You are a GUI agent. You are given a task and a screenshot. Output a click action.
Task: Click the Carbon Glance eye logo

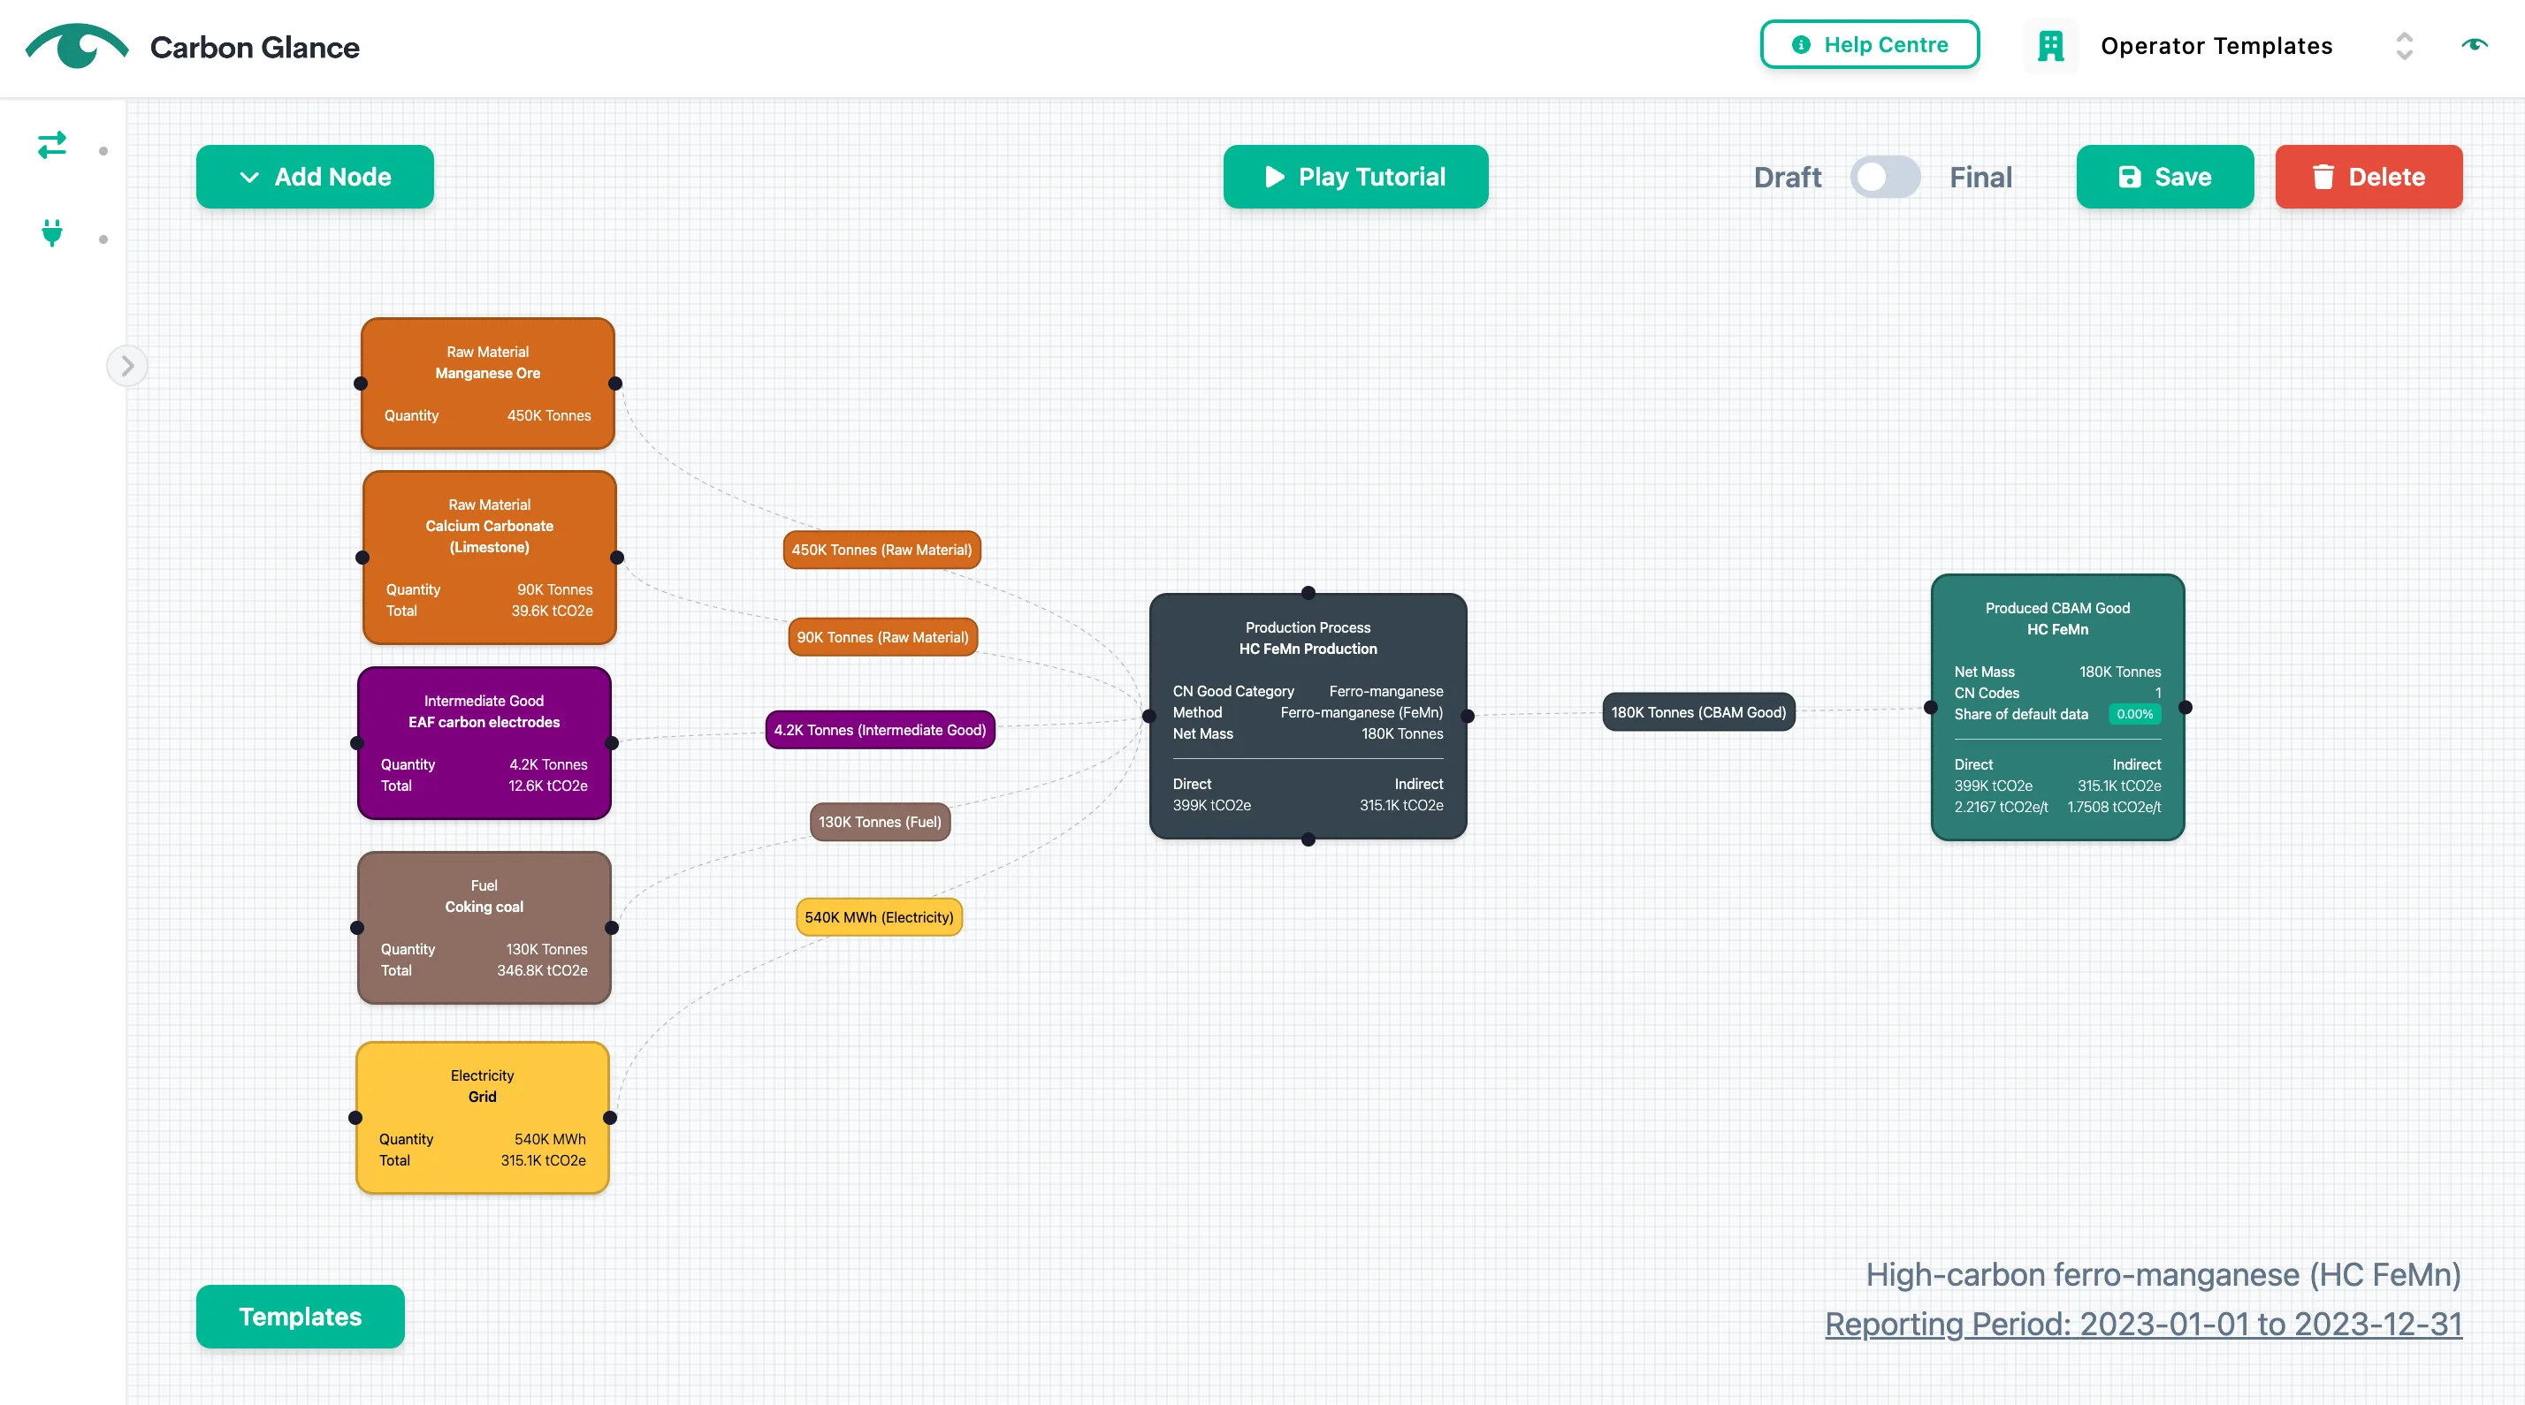(76, 46)
